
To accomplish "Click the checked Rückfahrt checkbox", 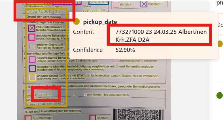I will point(144,4).
